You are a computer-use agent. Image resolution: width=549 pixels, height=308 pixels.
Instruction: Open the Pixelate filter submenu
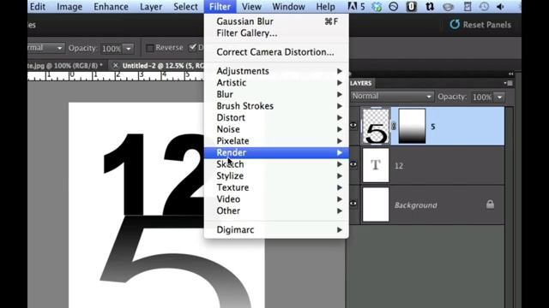coord(276,140)
